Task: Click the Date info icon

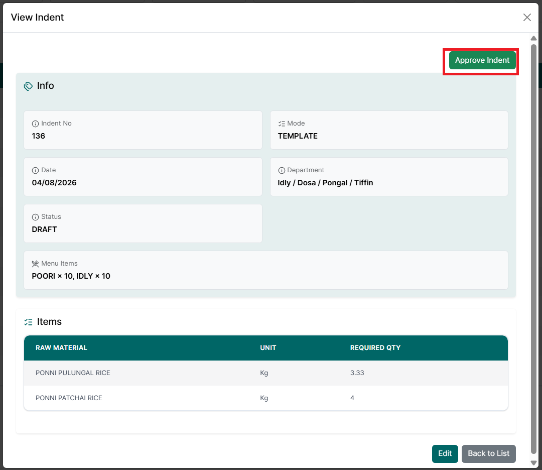Action: click(x=35, y=170)
